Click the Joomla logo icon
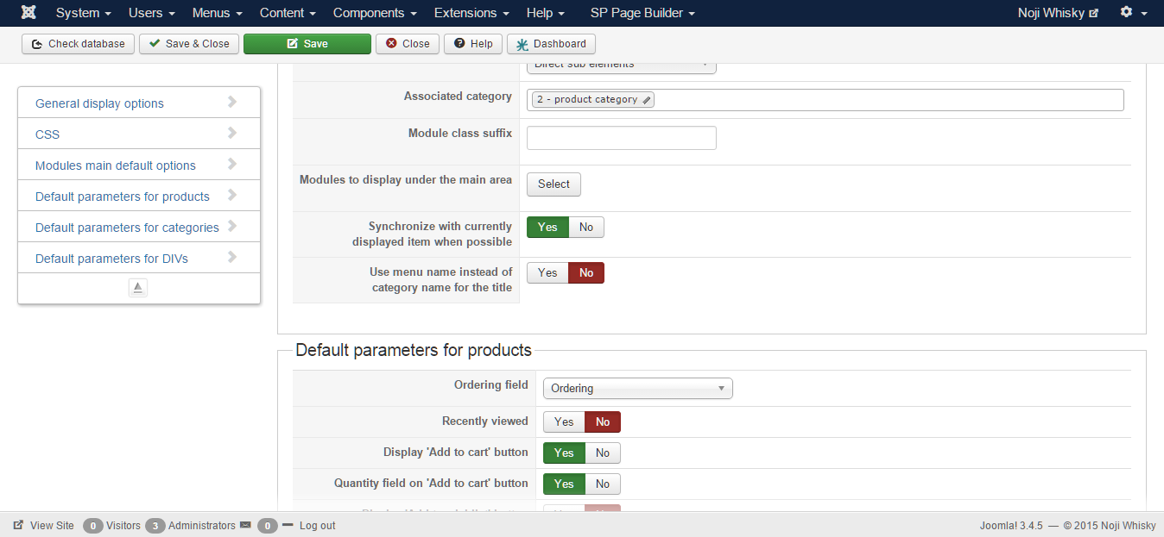This screenshot has width=1164, height=537. [x=28, y=13]
